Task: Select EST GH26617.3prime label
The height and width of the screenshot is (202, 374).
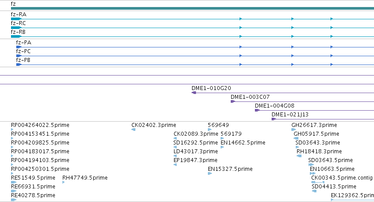Action: point(314,125)
